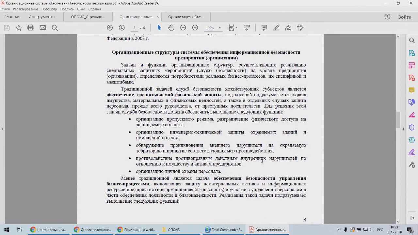
Task: Open the notification center icon
Action: coord(410,230)
